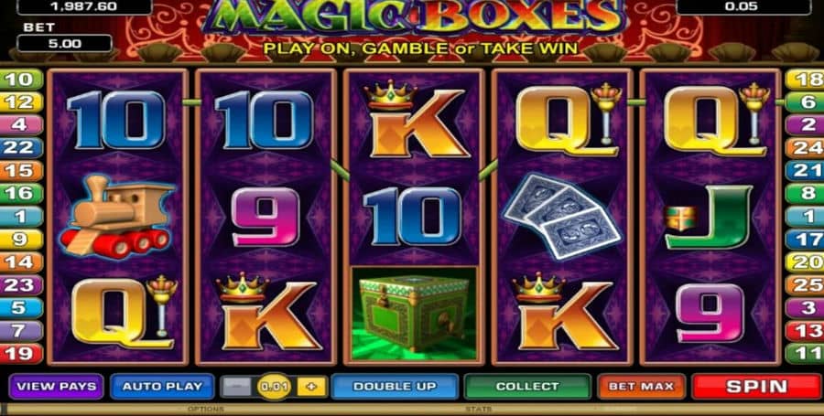Click the Bet amount field showing 5.00
824x416 pixels.
[x=65, y=44]
